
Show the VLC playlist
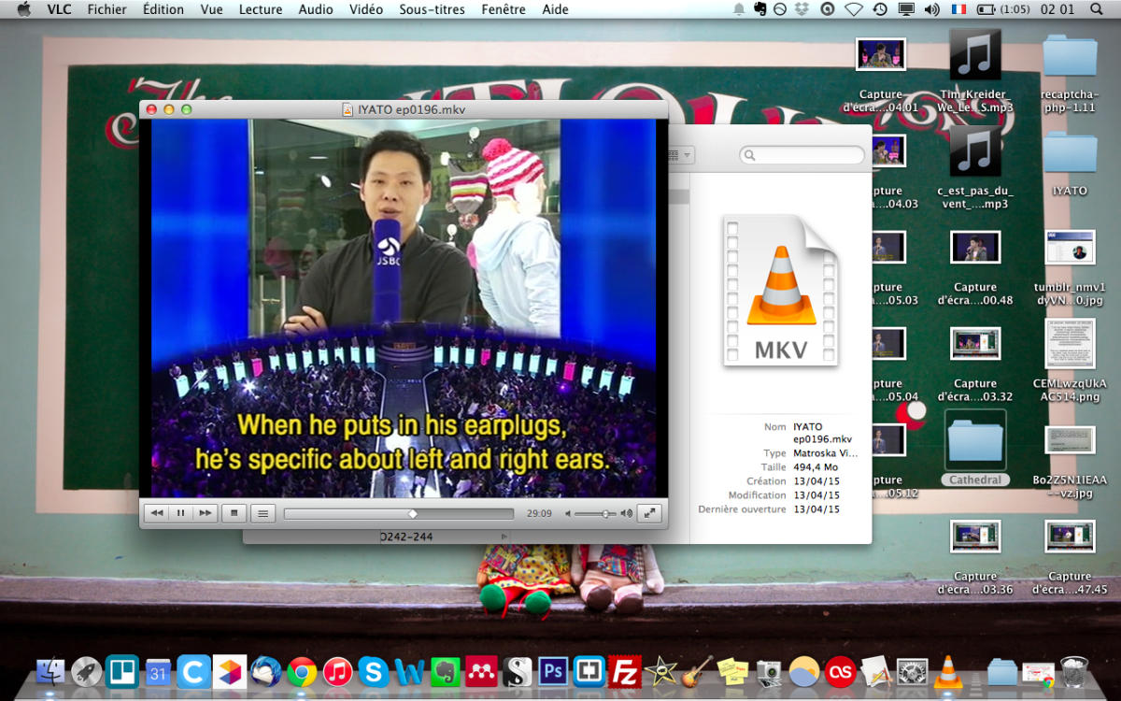[263, 513]
